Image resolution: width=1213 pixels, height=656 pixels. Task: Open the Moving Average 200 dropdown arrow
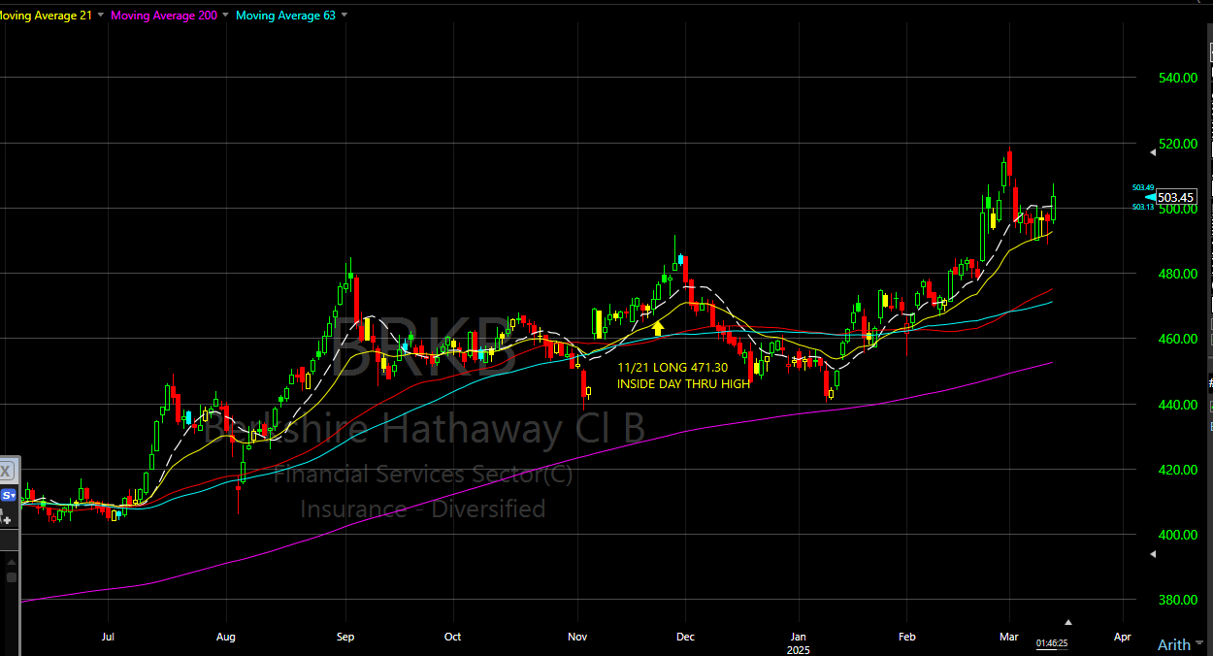[x=226, y=16]
